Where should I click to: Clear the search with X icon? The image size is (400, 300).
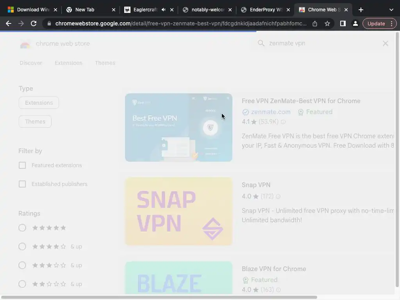click(x=386, y=43)
